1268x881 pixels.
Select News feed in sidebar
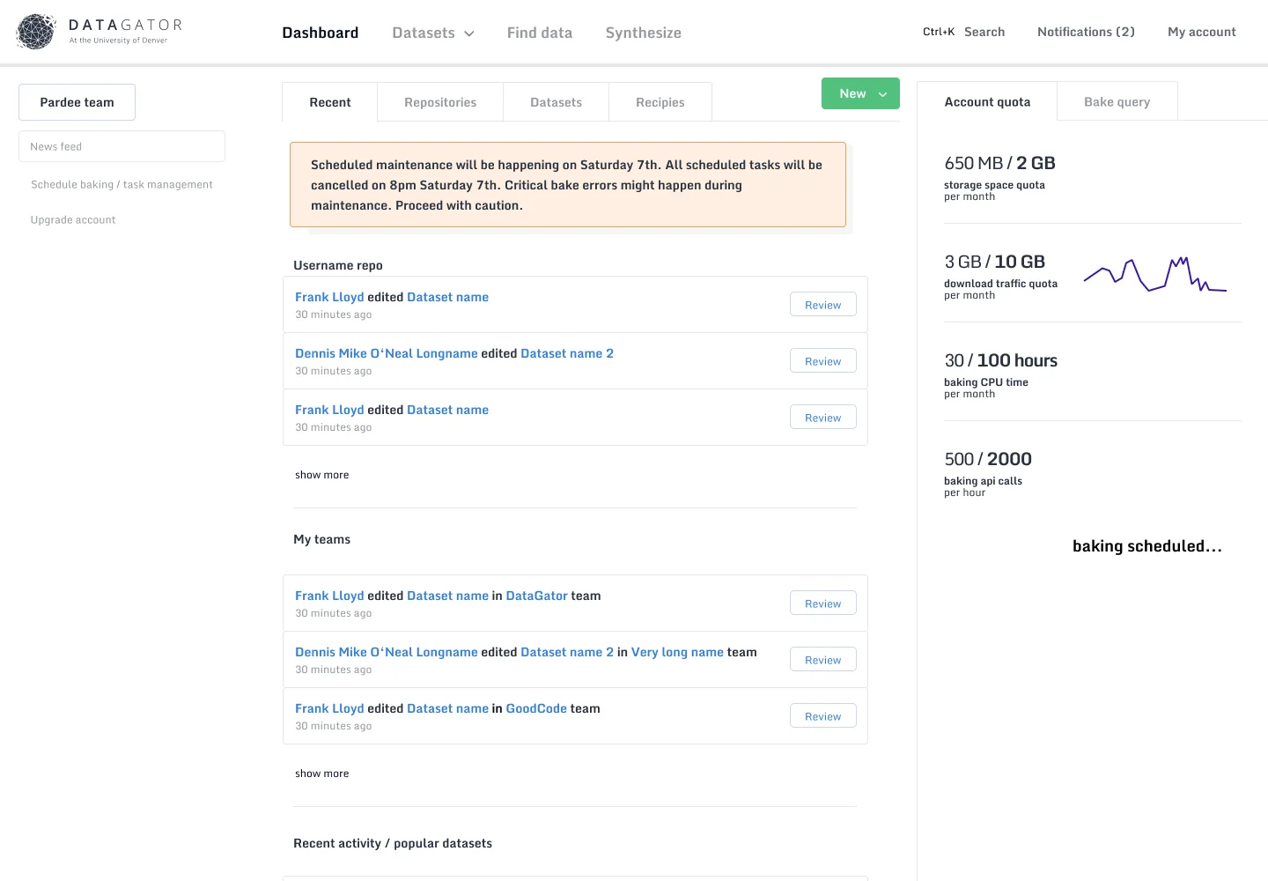point(122,146)
